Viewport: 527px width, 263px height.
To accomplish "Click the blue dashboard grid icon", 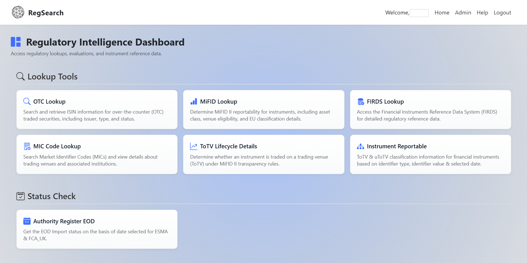I will coord(16,42).
